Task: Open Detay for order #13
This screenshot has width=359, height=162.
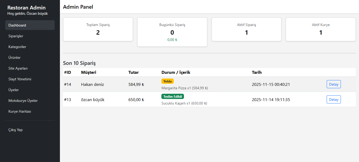Action: (x=334, y=100)
